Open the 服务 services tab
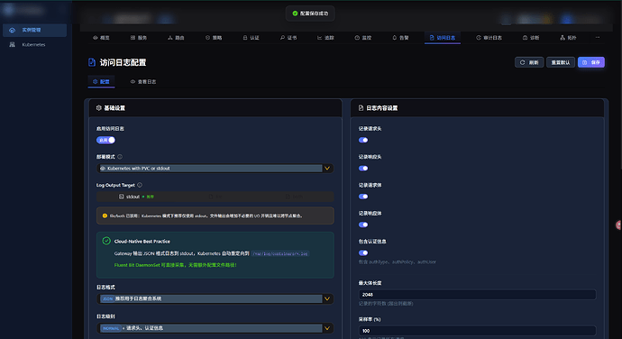This screenshot has height=339, width=622. coord(139,38)
